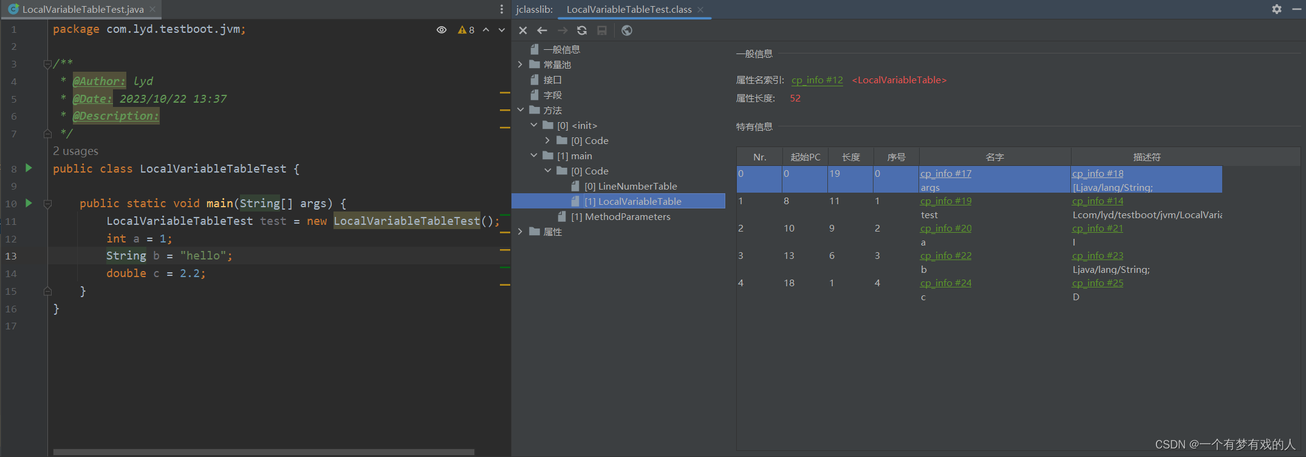Fold the main method body
The height and width of the screenshot is (457, 1306).
pyautogui.click(x=47, y=204)
